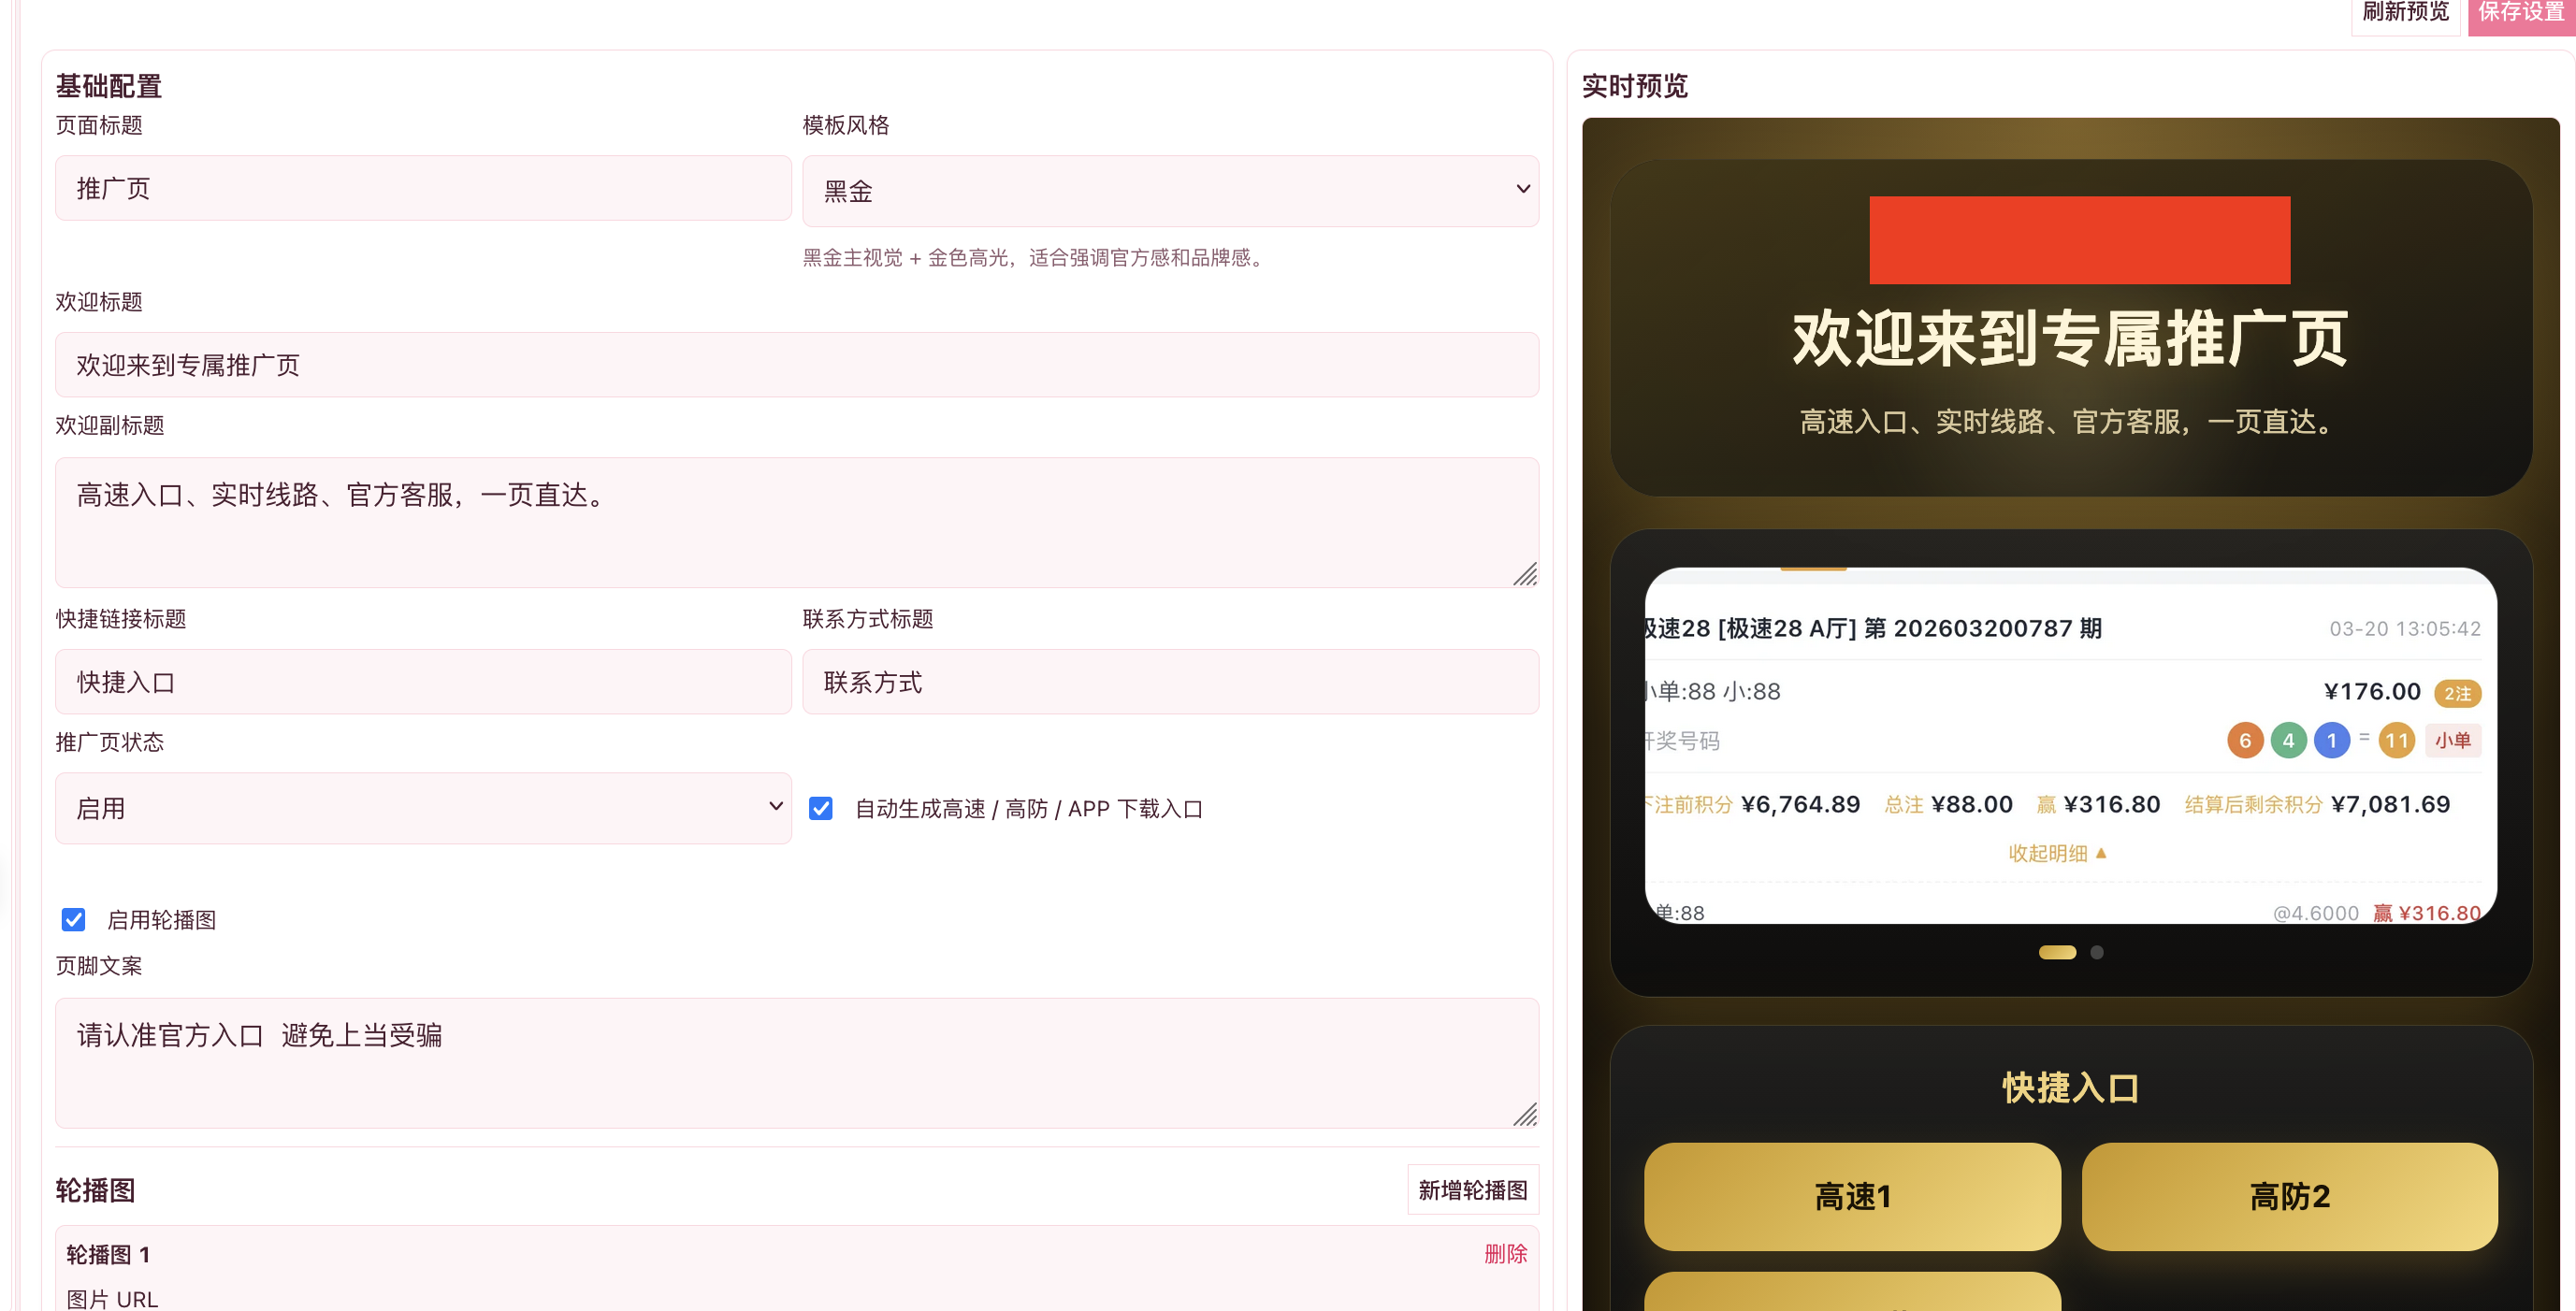The width and height of the screenshot is (2576, 1311).
Task: Open the 推广页状态 dropdown showing 启用
Action: tap(423, 808)
